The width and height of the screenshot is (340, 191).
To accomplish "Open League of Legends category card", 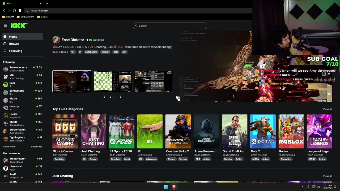I will pyautogui.click(x=319, y=131).
